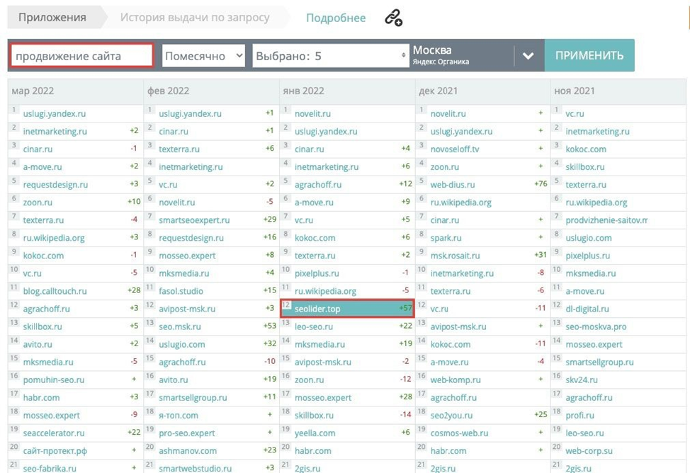The height and width of the screenshot is (473, 690).
Task: Click seo-fabrika.ru at position 21
Action: 50,468
